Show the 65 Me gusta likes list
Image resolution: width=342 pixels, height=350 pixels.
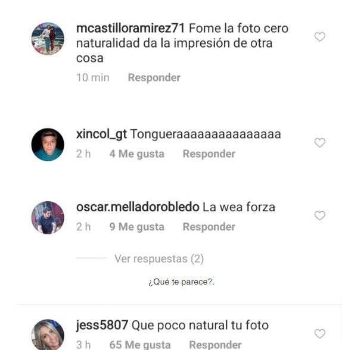point(140,345)
